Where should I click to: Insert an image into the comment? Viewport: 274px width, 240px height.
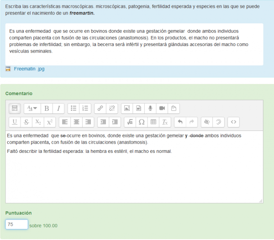click(127, 109)
